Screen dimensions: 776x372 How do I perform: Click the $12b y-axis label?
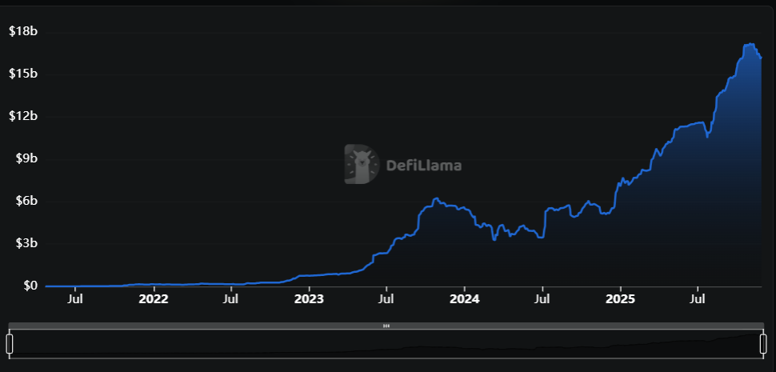click(x=23, y=116)
